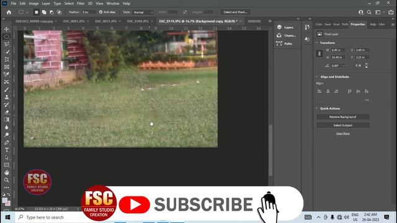The width and height of the screenshot is (397, 223).
Task: Select the Dodge tool
Action: coord(7,135)
